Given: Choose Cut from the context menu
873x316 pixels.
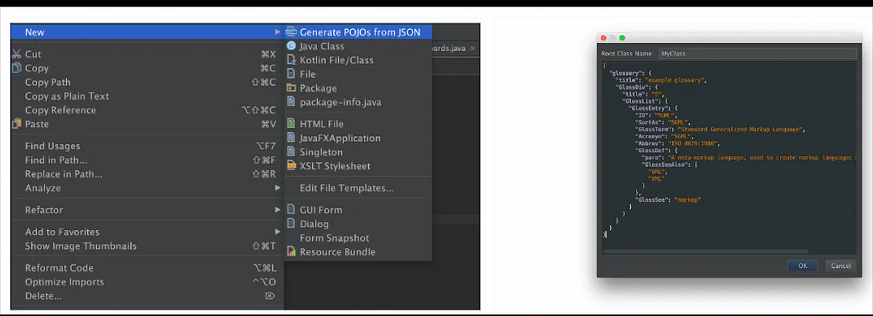Looking at the screenshot, I should (x=146, y=54).
